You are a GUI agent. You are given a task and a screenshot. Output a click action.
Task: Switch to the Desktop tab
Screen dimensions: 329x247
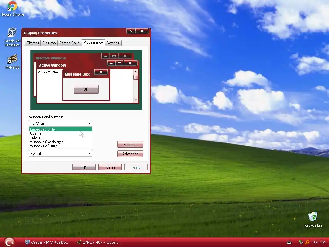49,43
